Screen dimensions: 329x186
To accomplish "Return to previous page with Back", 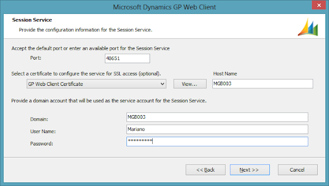I will tap(206, 170).
